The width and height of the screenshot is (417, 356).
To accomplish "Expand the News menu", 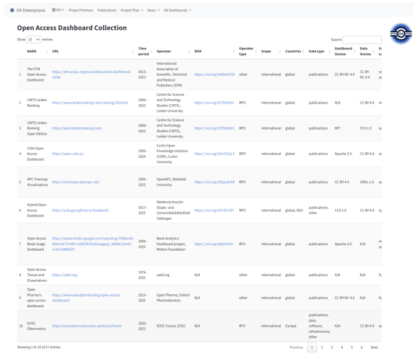I will (154, 10).
